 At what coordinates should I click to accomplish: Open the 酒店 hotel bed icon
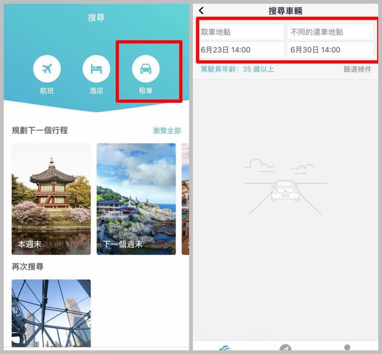[x=96, y=70]
